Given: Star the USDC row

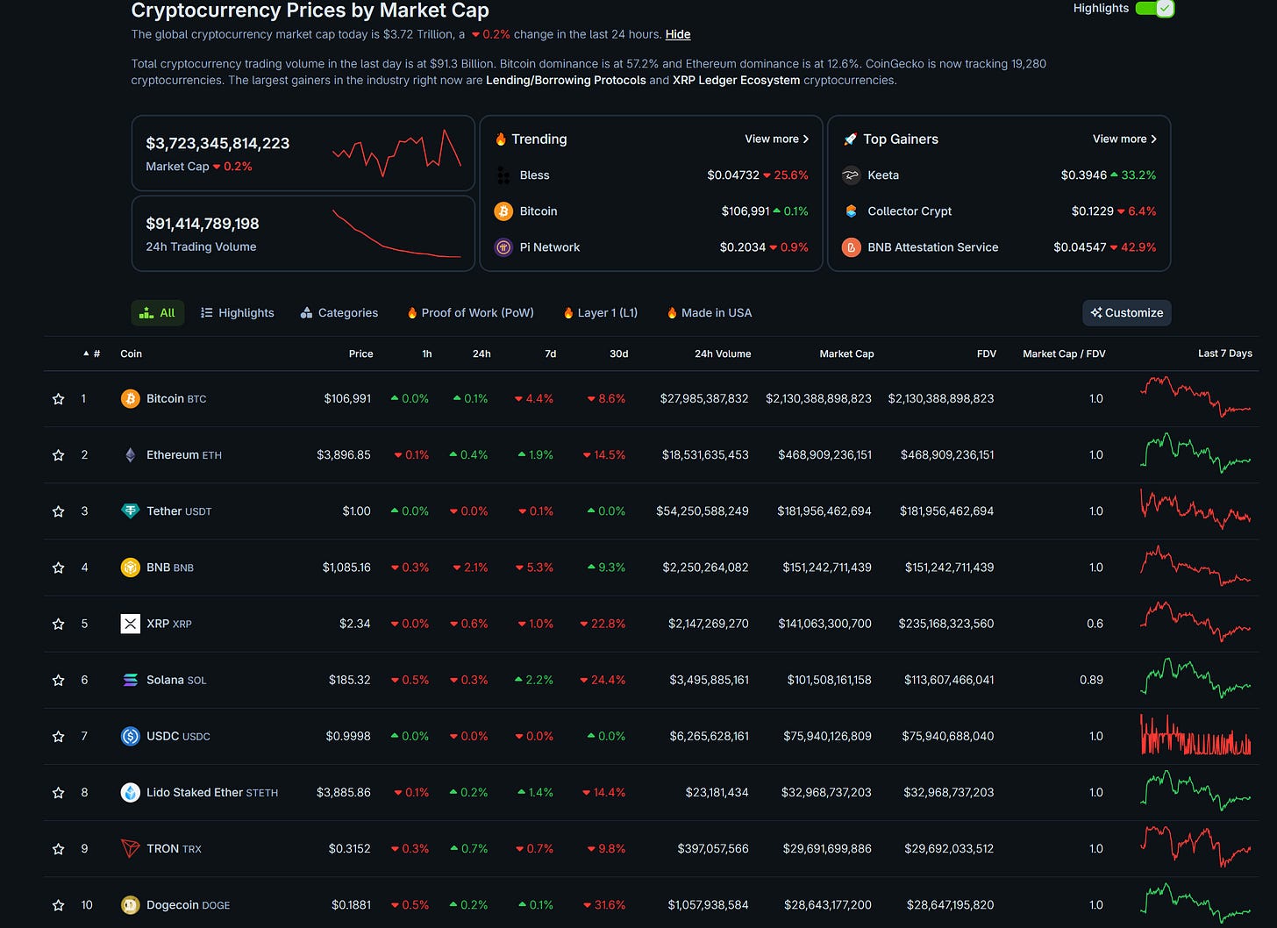Looking at the screenshot, I should 59,736.
